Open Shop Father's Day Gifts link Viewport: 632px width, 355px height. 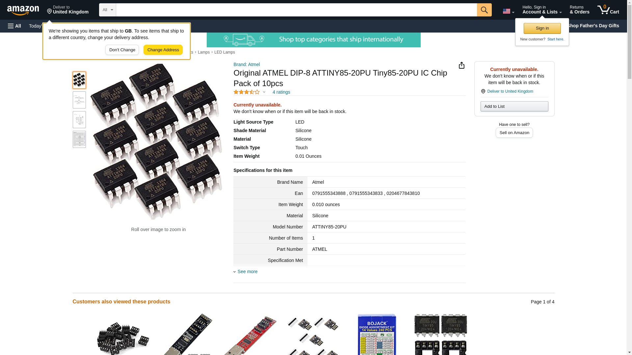tap(593, 26)
